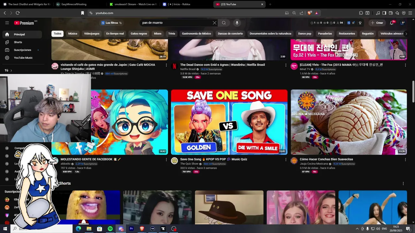Show hidden system tray icons
415x233 pixels.
click(x=357, y=229)
